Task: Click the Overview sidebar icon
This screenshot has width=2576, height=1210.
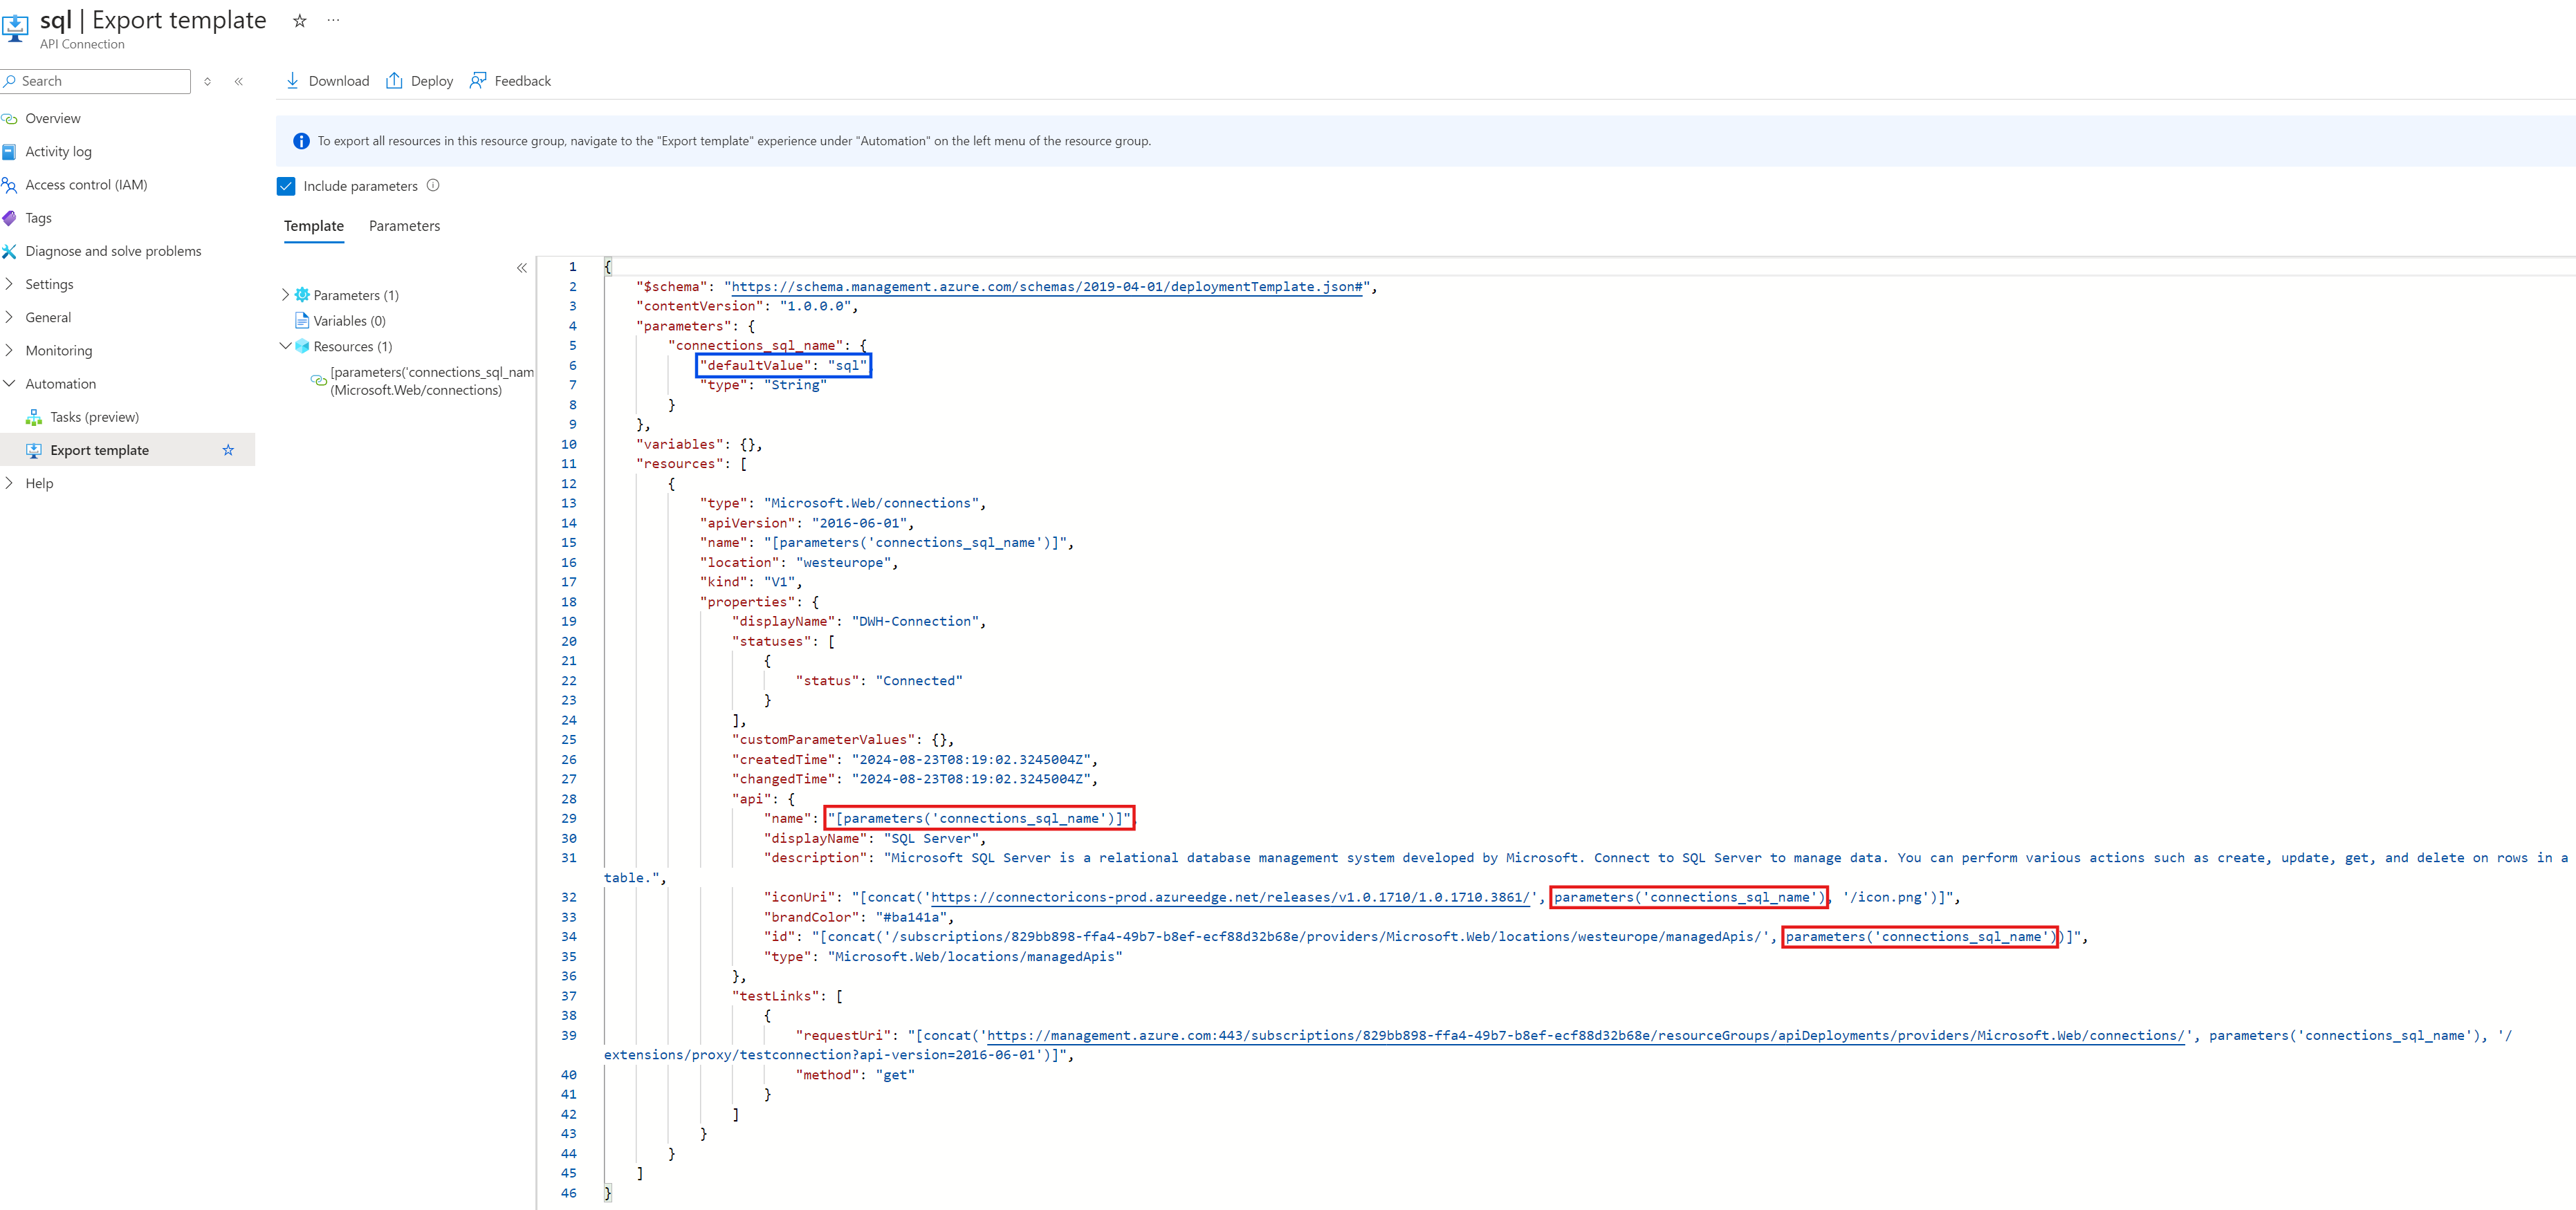Action: point(10,118)
